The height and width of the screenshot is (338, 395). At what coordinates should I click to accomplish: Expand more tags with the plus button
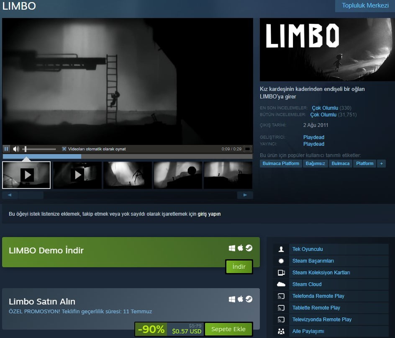[381, 164]
